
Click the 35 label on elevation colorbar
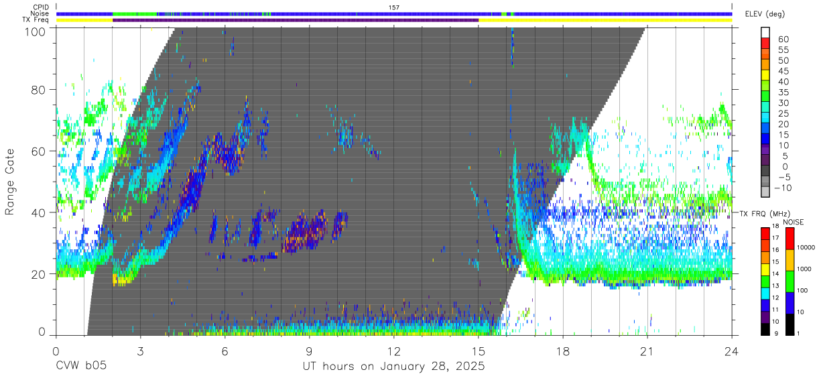[783, 92]
